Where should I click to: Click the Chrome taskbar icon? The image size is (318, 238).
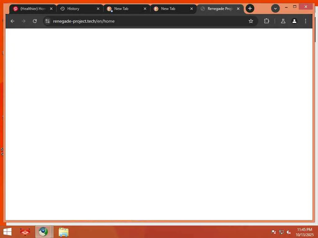coord(43,232)
